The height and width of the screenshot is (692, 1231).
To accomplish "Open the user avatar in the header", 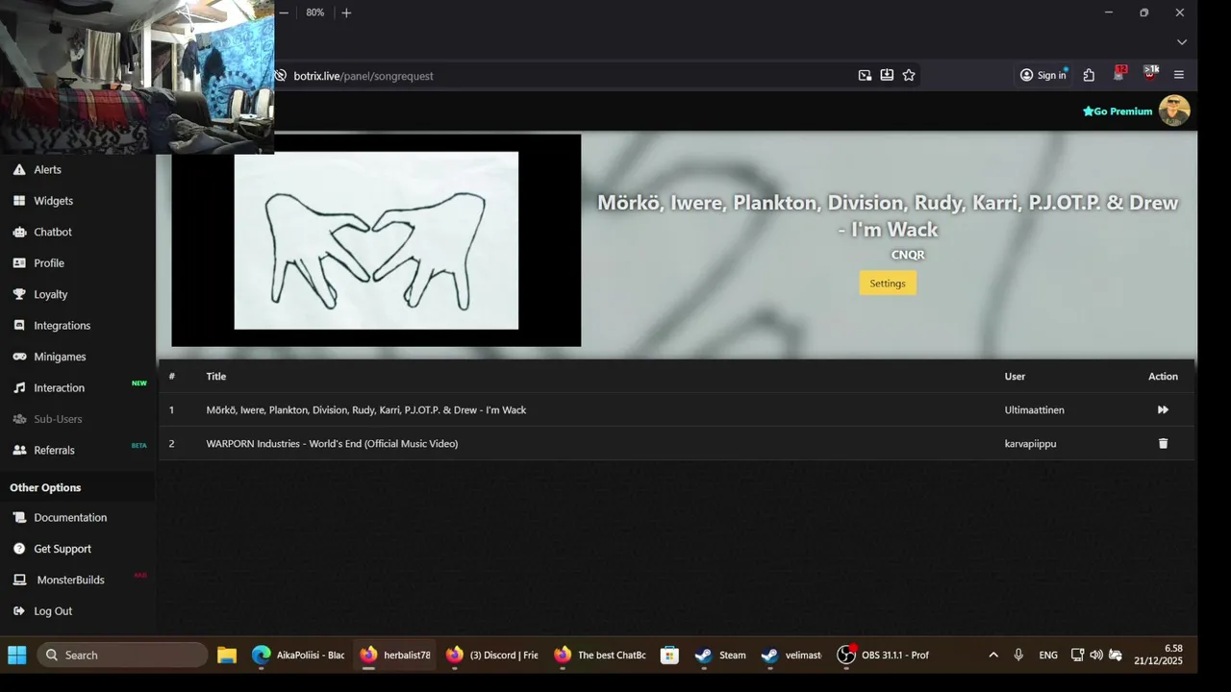I will tap(1174, 111).
